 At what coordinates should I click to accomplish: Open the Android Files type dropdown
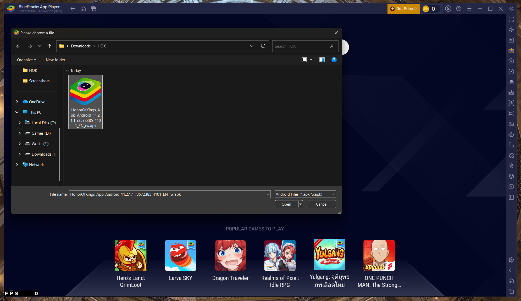pyautogui.click(x=305, y=194)
